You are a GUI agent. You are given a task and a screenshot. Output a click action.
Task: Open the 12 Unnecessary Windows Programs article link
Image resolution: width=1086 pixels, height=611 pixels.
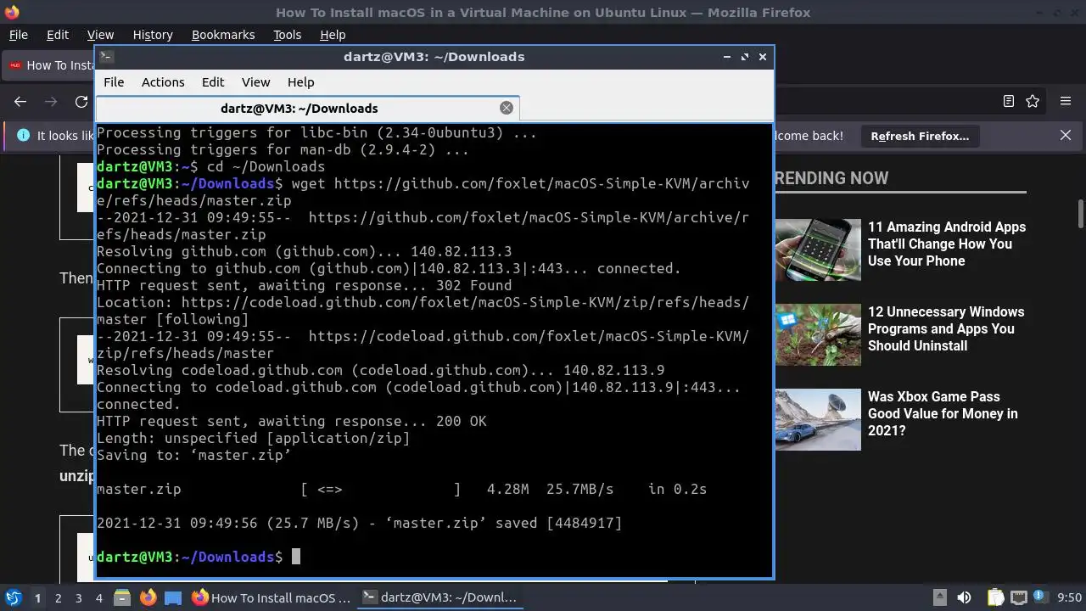point(946,328)
